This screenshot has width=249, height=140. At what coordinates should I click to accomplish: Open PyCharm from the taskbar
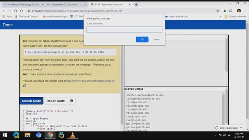click(x=61, y=135)
